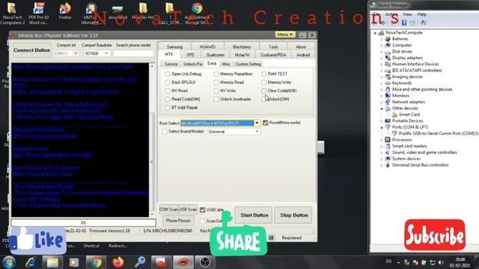479x269 pixels.
Task: Click the Stop Button
Action: (293, 215)
